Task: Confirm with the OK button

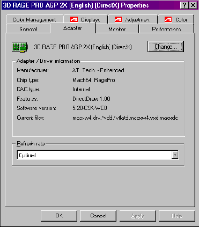Action: pos(59,216)
